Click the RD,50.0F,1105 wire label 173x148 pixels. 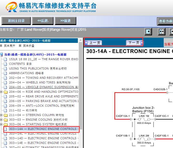point(131,89)
